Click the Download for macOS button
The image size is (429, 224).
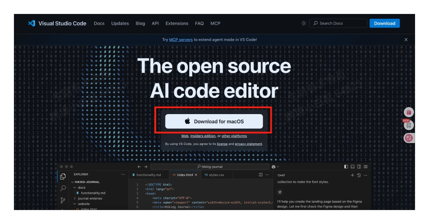click(214, 121)
